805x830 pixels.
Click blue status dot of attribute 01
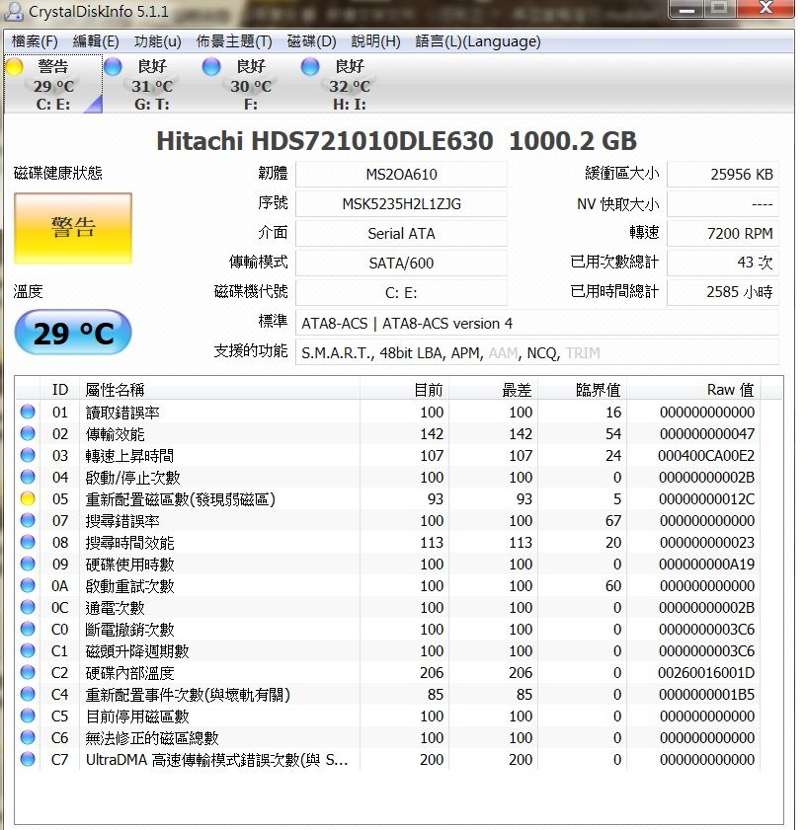pyautogui.click(x=28, y=412)
